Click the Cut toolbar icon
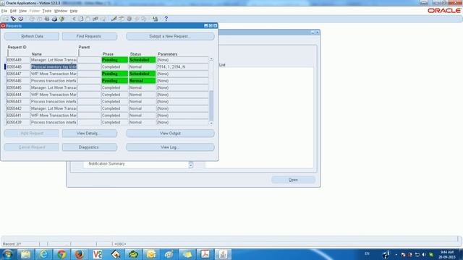 [x=74, y=19]
